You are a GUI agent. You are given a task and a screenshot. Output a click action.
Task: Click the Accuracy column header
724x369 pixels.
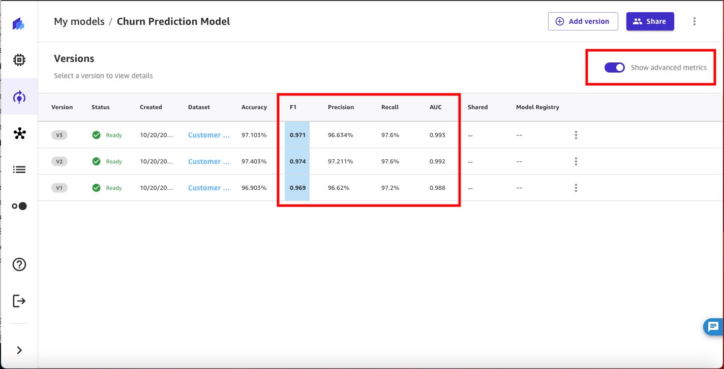pyautogui.click(x=254, y=107)
